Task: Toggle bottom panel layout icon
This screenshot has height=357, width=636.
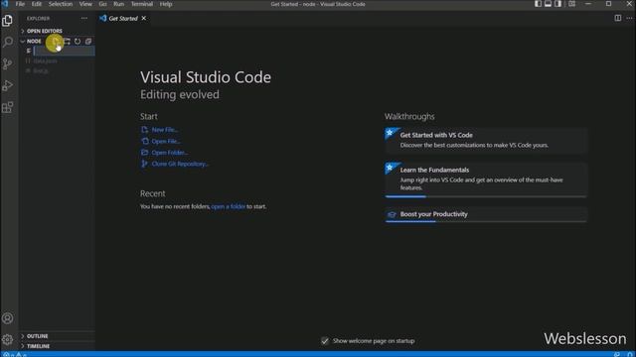Action: pos(548,4)
